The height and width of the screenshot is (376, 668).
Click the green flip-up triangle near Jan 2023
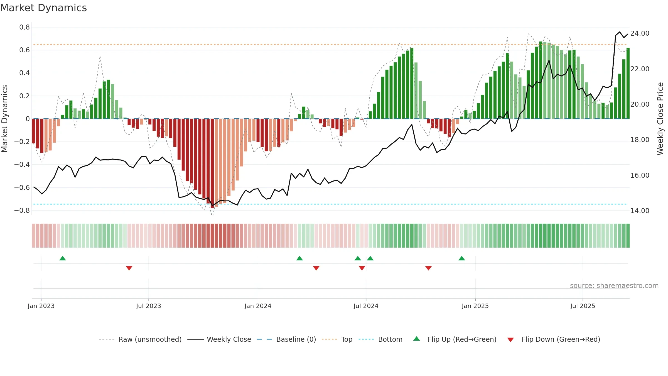click(x=63, y=258)
